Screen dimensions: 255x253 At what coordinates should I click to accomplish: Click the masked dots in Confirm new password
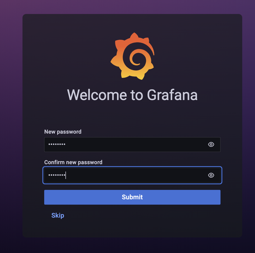57,175
